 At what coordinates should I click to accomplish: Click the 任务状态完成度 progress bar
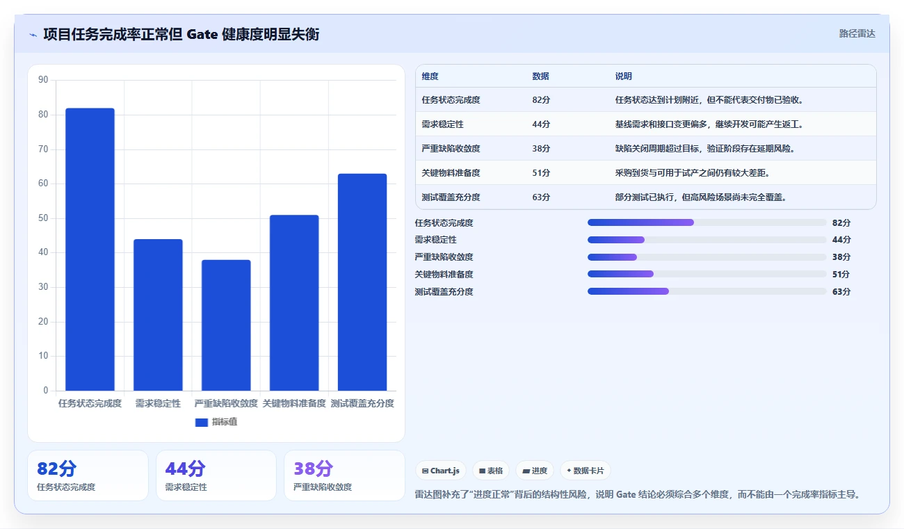707,222
